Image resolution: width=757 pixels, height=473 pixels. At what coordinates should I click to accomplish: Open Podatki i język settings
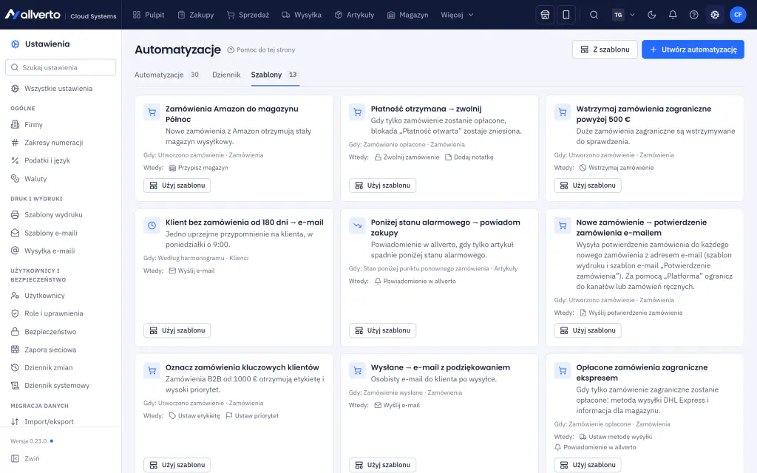point(61,160)
